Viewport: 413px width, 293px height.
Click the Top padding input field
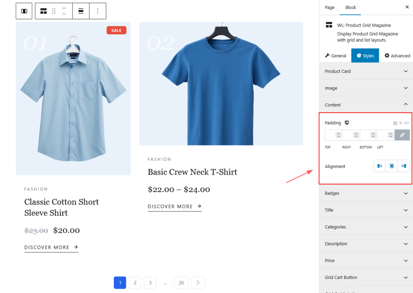point(331,135)
